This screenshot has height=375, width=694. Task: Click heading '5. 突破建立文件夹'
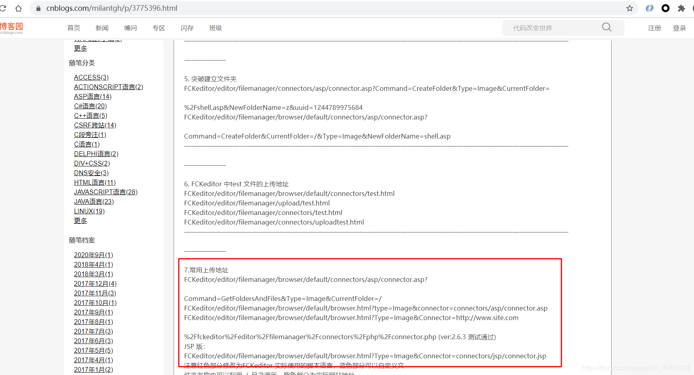[210, 79]
